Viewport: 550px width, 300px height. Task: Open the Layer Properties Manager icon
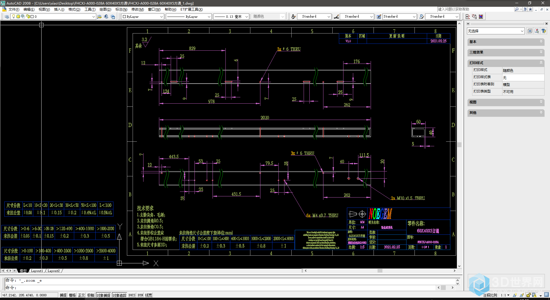(7, 17)
